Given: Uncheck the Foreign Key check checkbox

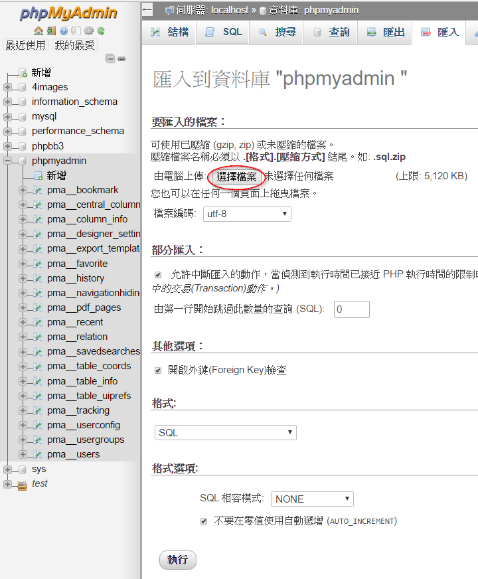Looking at the screenshot, I should pyautogui.click(x=158, y=371).
